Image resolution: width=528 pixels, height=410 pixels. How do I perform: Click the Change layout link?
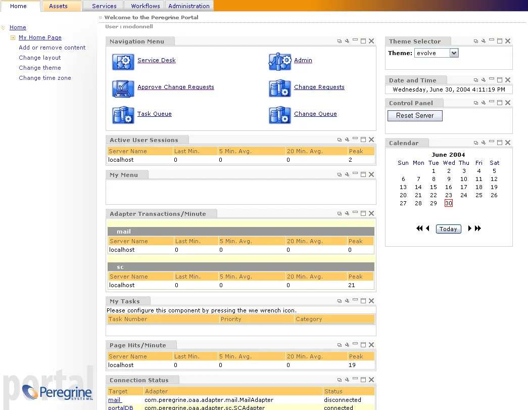click(x=40, y=58)
